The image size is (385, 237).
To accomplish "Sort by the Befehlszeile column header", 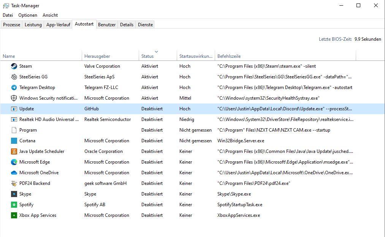I will click(285, 56).
